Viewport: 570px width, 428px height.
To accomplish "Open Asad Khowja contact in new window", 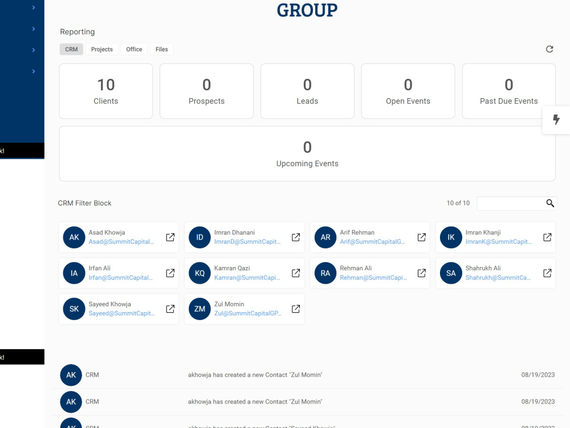I will coord(170,237).
